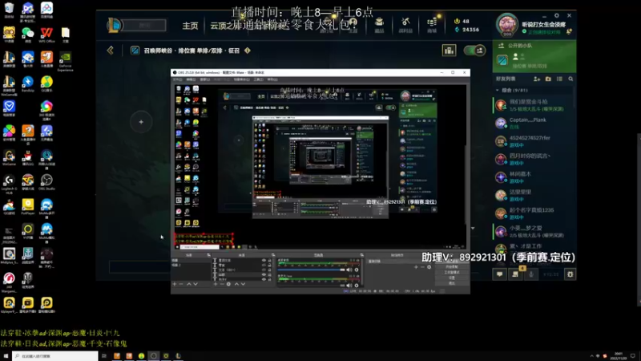
Task: Click the add friend icon
Action: pos(537,79)
